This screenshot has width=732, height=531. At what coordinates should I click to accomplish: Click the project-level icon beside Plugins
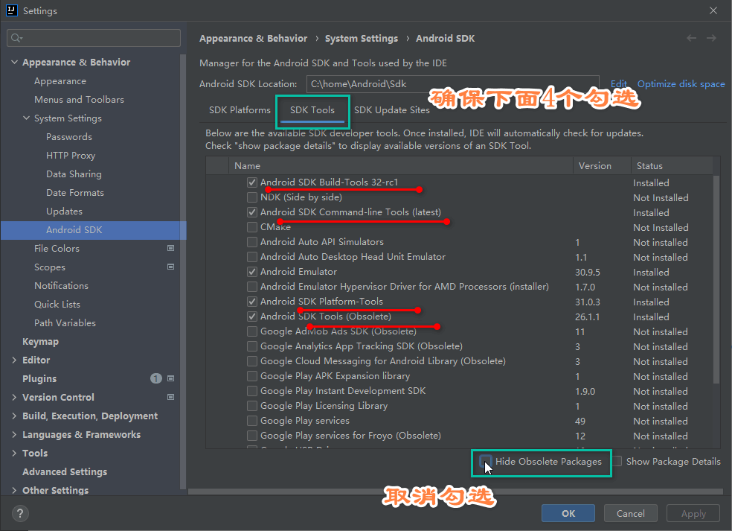(x=171, y=378)
